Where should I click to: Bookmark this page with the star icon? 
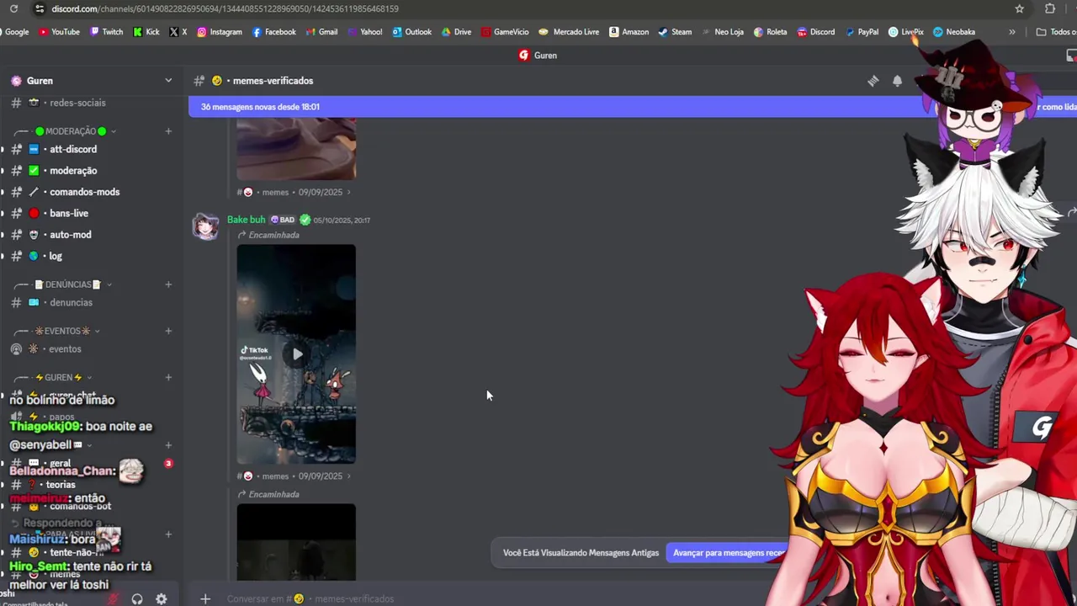pyautogui.click(x=1020, y=8)
